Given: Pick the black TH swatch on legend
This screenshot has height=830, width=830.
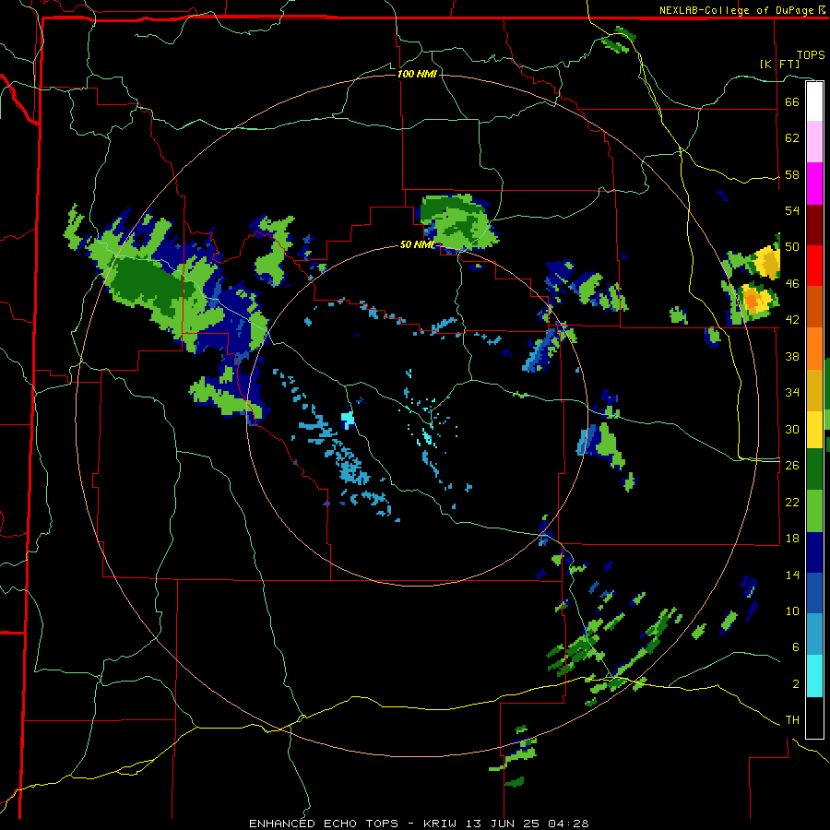Looking at the screenshot, I should click(814, 717).
